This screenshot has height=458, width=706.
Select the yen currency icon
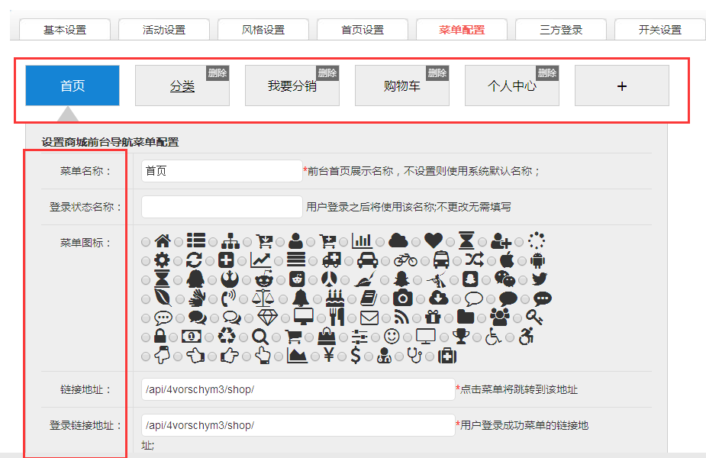(330, 356)
